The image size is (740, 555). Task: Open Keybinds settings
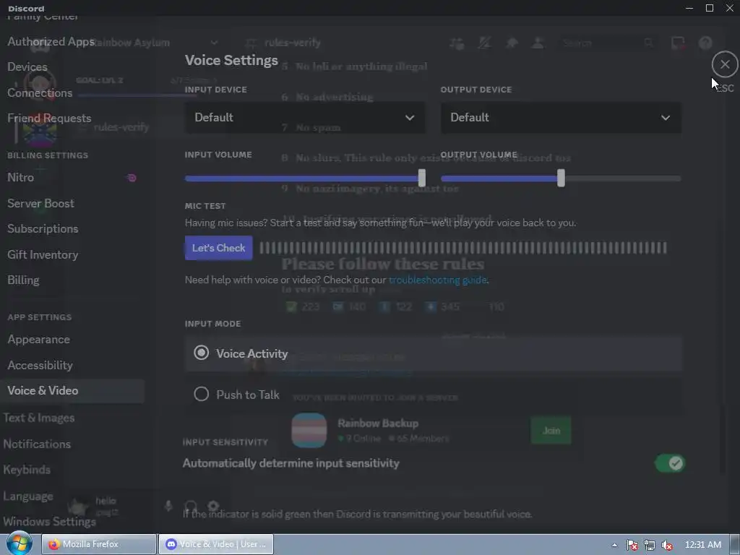click(27, 470)
